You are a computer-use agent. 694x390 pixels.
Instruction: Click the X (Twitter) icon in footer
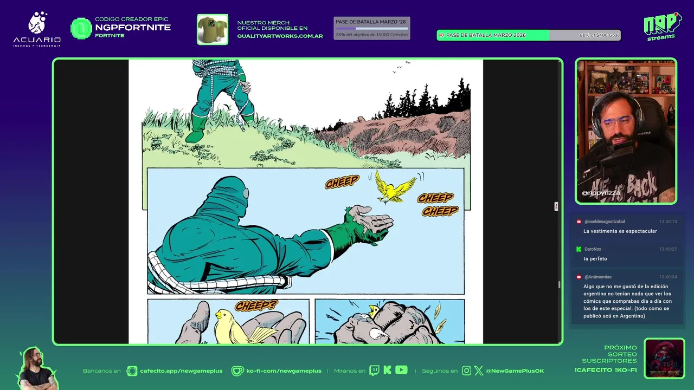pos(479,371)
